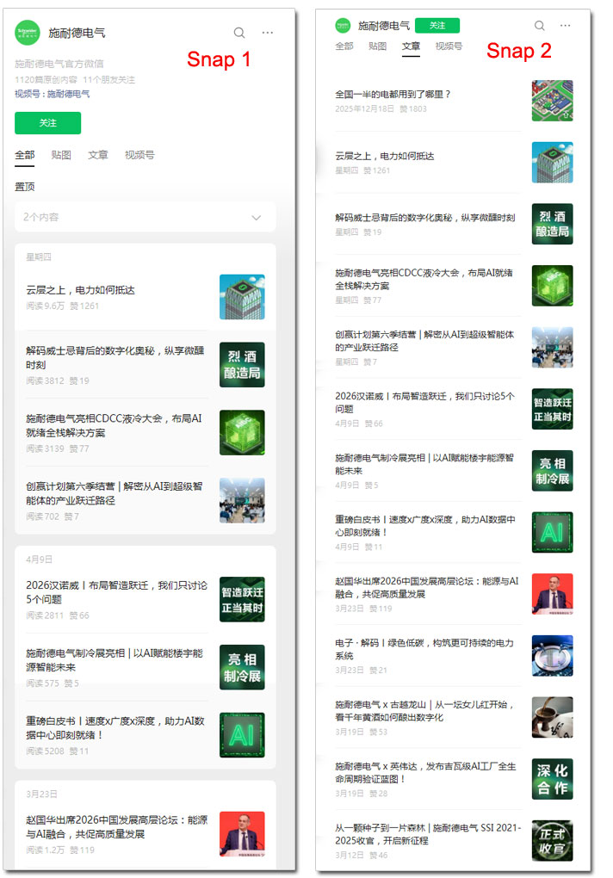Click the 正式收官 article thumbnail

point(552,840)
